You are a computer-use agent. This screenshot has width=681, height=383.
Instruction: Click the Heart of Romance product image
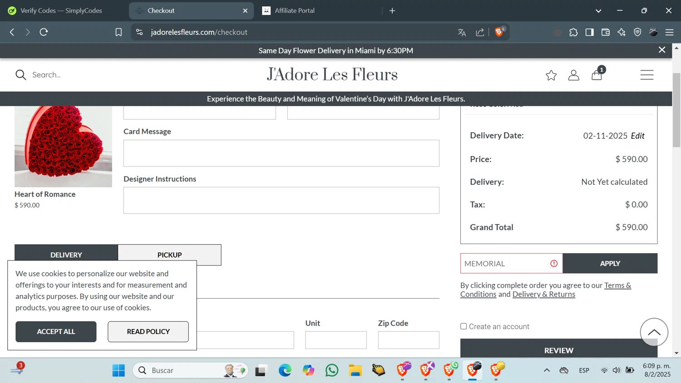click(x=63, y=147)
